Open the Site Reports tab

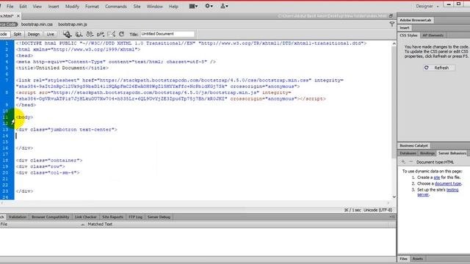pyautogui.click(x=112, y=217)
